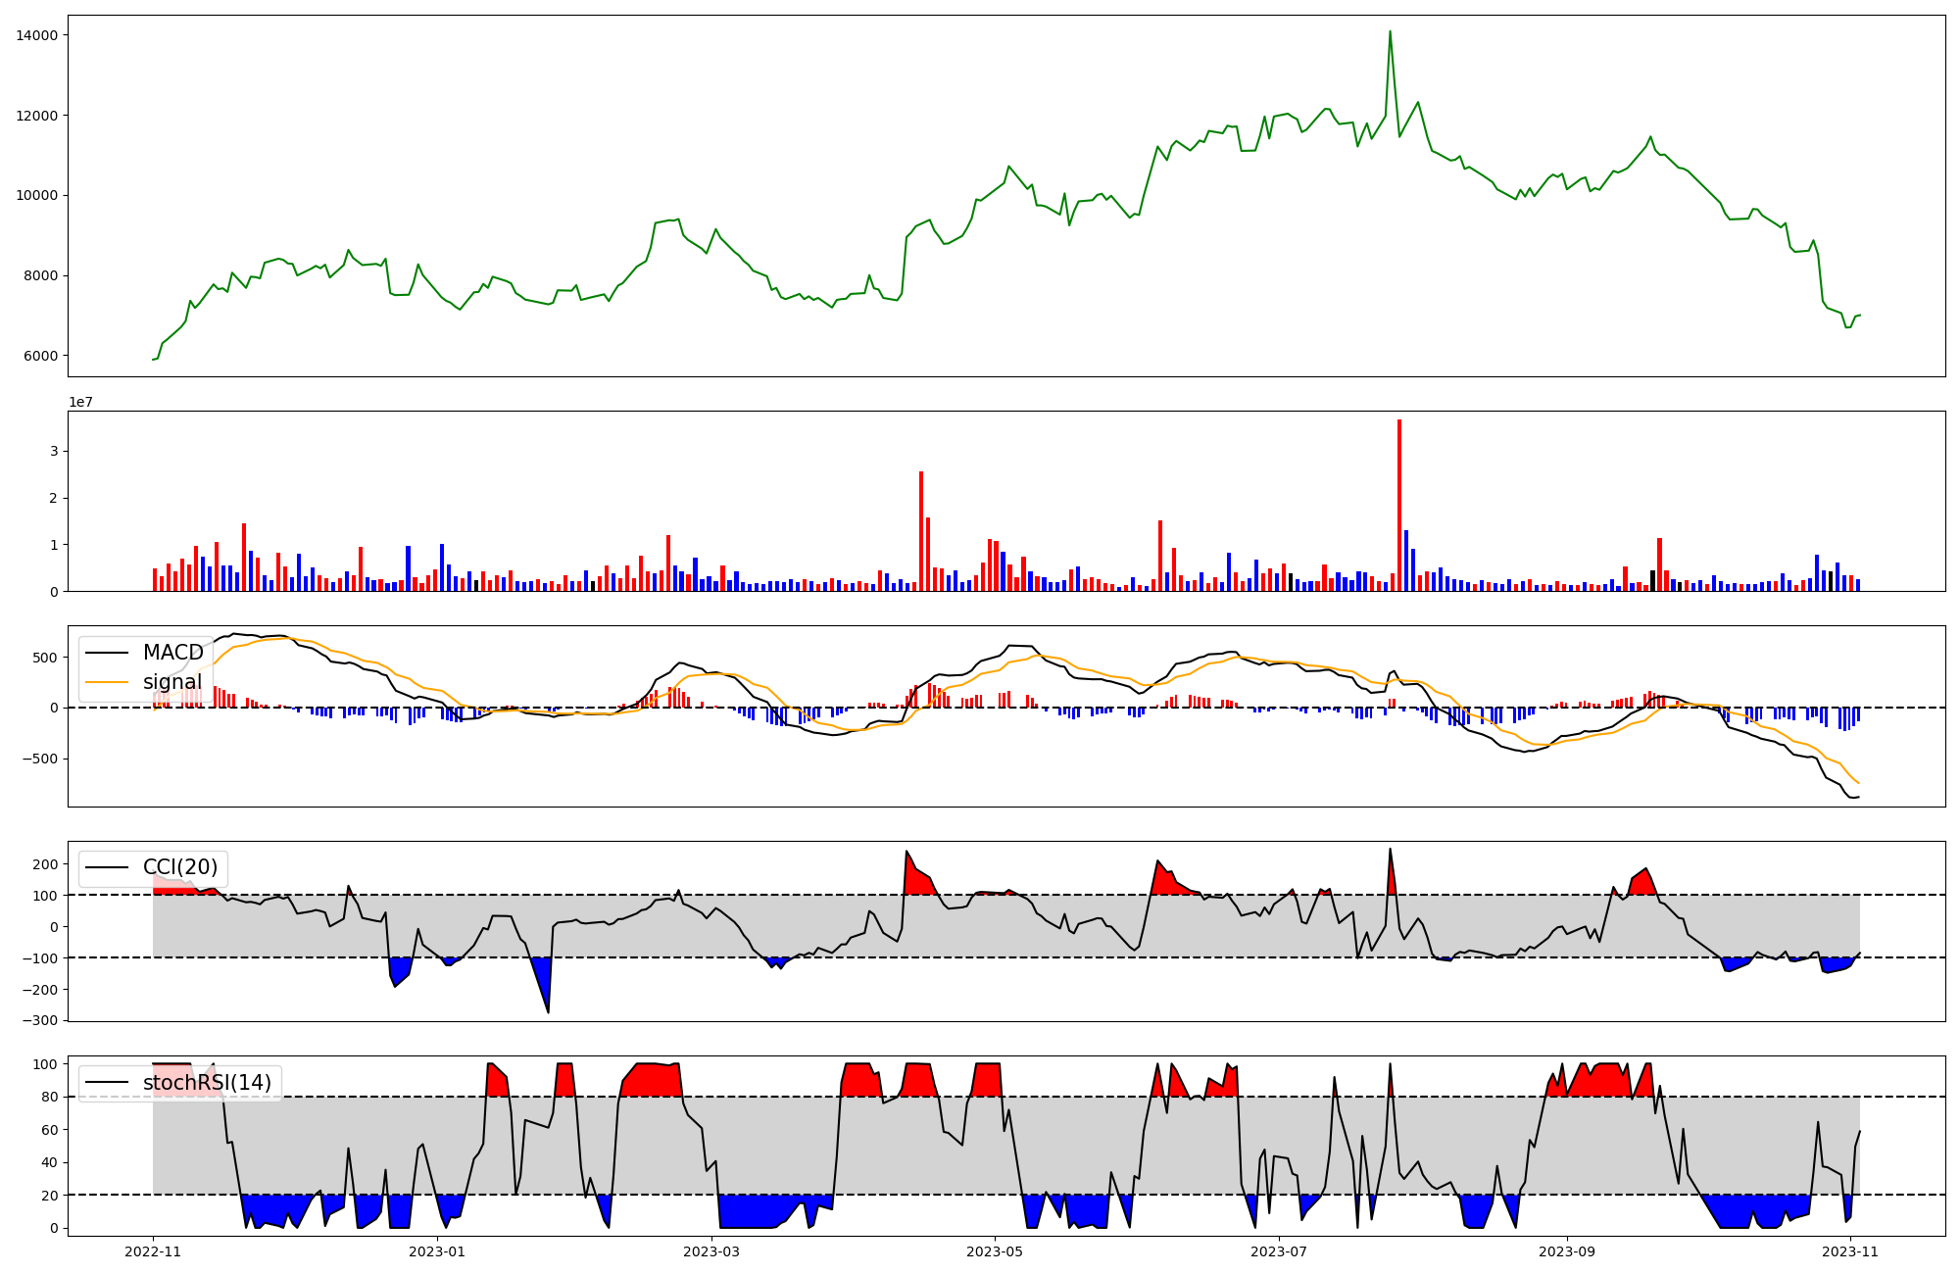Click the deepest blue CCI trough
The height and width of the screenshot is (1274, 1960).
544,990
